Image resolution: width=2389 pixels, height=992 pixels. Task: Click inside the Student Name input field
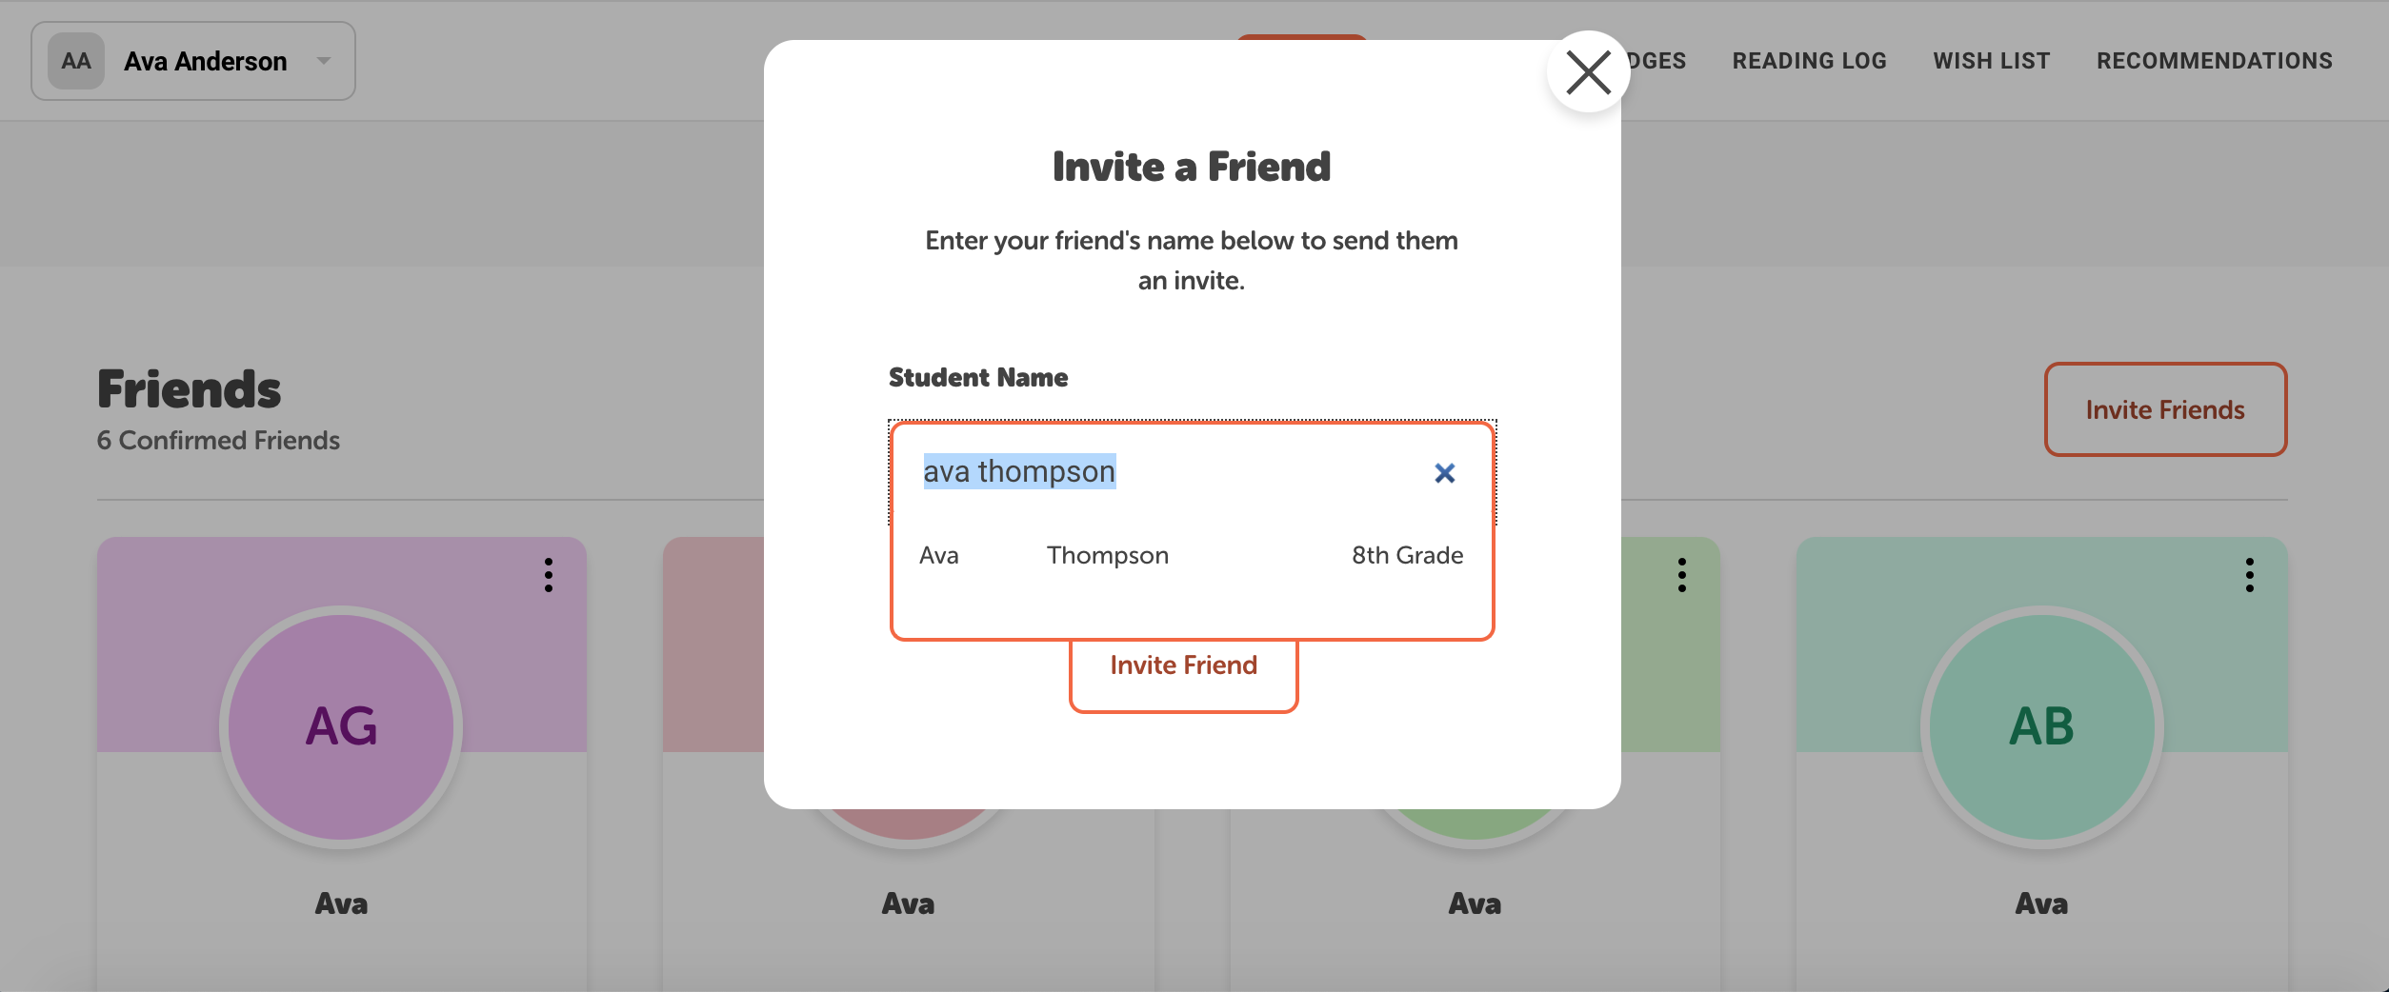pyautogui.click(x=1143, y=471)
